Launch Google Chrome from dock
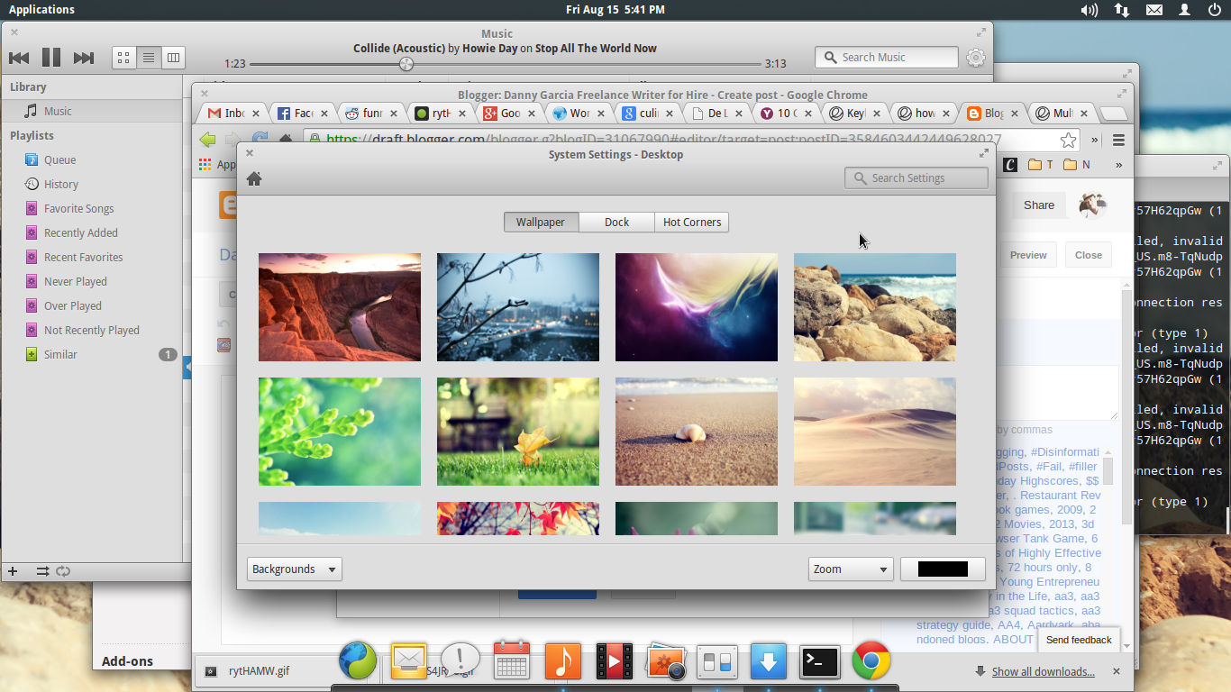Viewport: 1231px width, 692px height. pyautogui.click(x=871, y=662)
